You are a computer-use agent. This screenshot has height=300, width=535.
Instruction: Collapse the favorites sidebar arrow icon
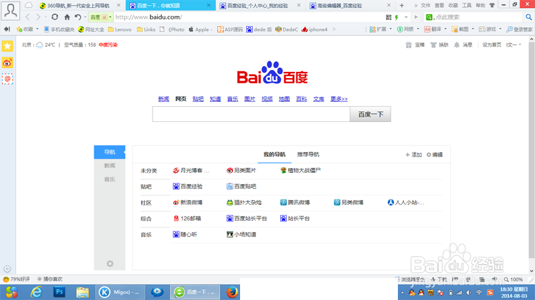click(x=7, y=29)
